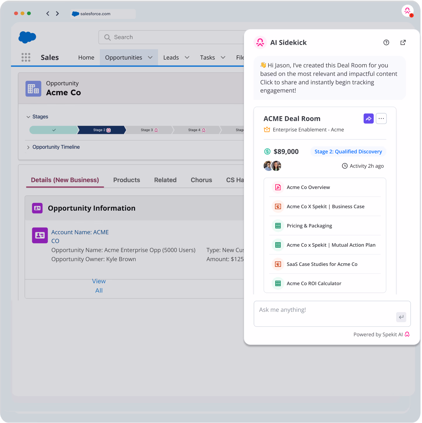Click the activity clock icon
The height and width of the screenshot is (423, 422).
click(345, 166)
